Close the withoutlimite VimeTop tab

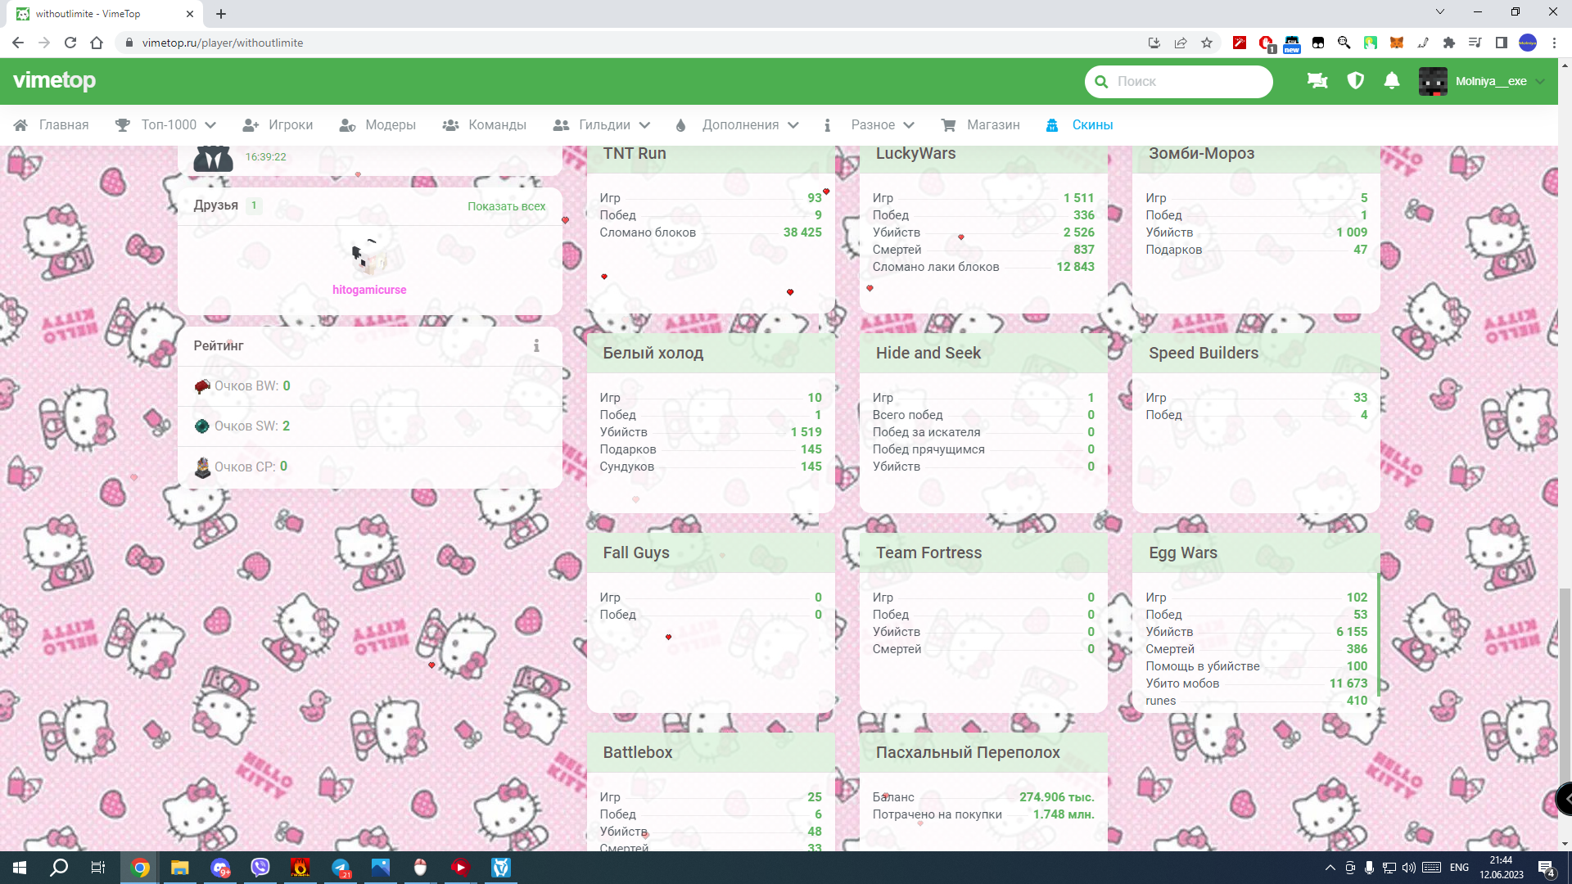tap(190, 14)
